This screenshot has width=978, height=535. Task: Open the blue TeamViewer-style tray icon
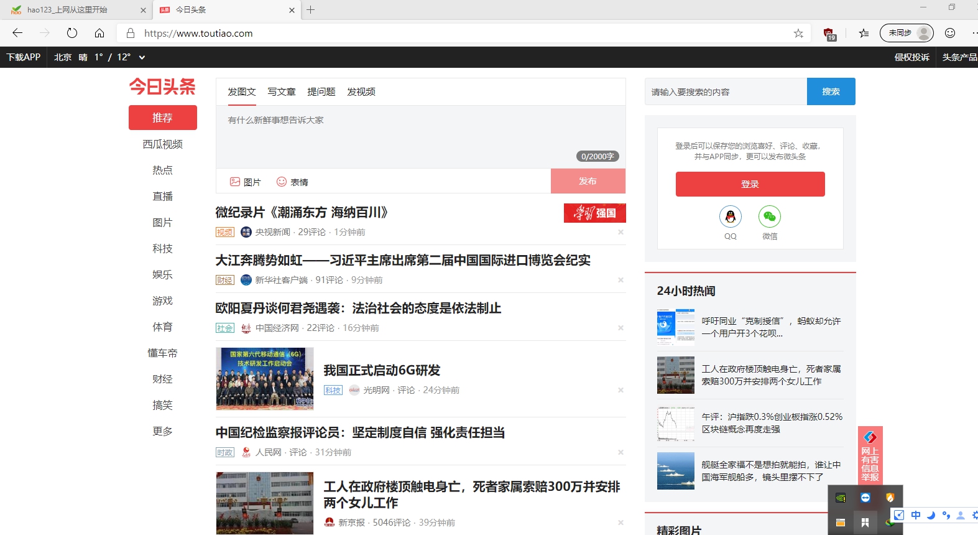click(865, 498)
